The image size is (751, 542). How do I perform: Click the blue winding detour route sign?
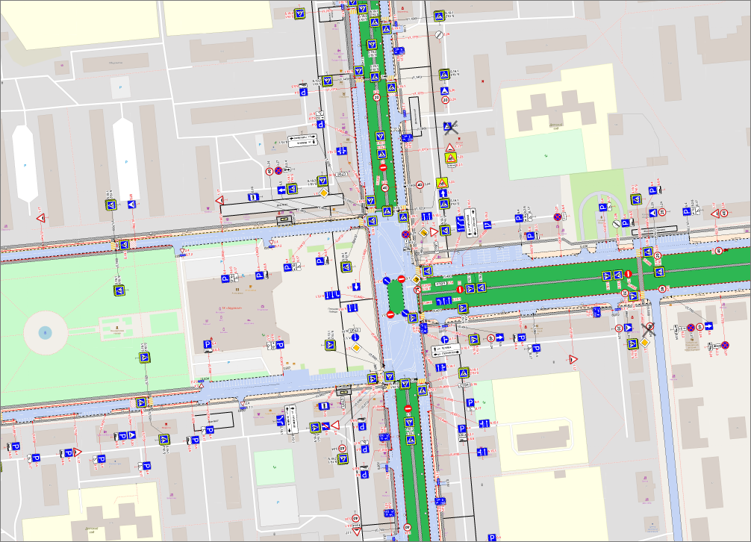click(x=461, y=223)
